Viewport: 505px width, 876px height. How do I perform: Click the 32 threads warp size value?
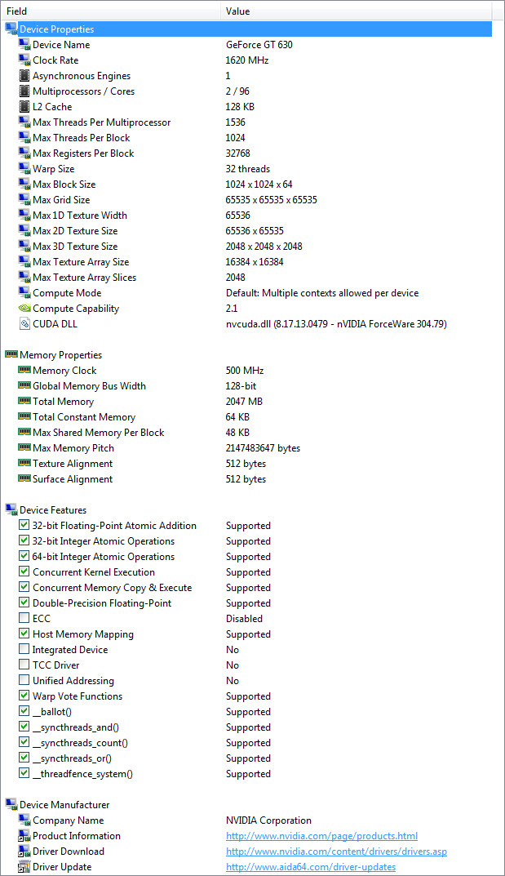(248, 169)
